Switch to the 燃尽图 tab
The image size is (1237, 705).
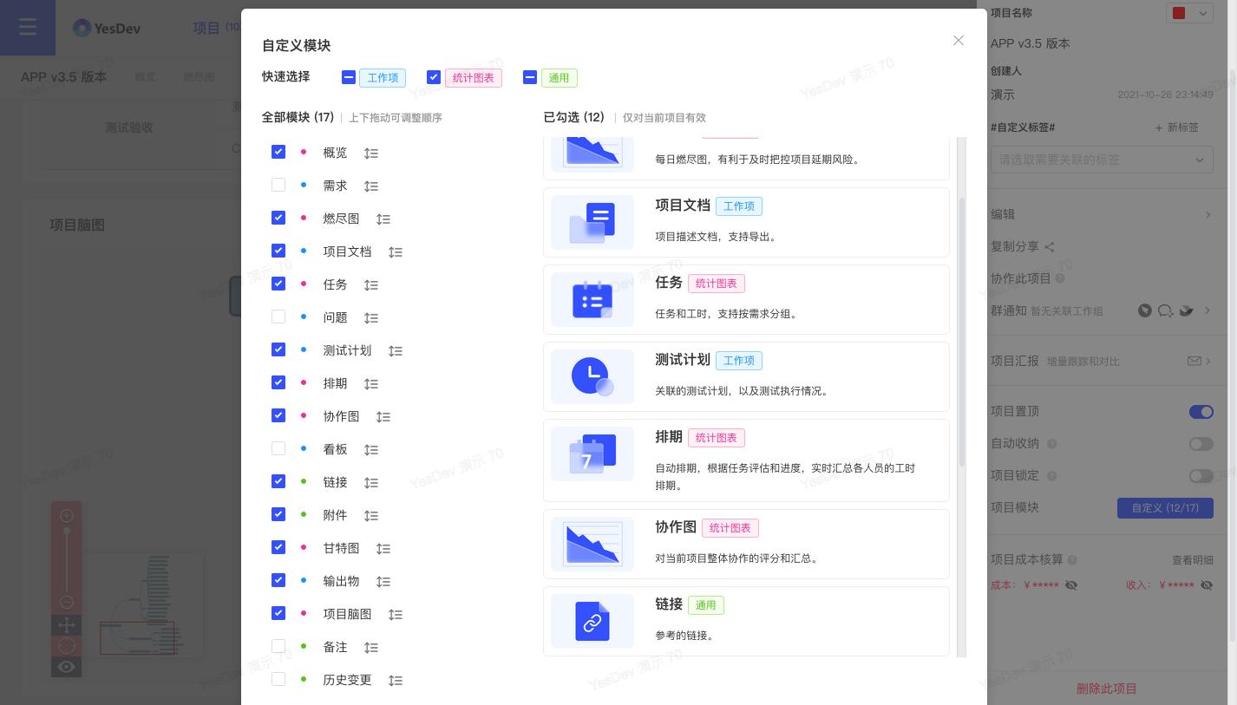[x=198, y=76]
